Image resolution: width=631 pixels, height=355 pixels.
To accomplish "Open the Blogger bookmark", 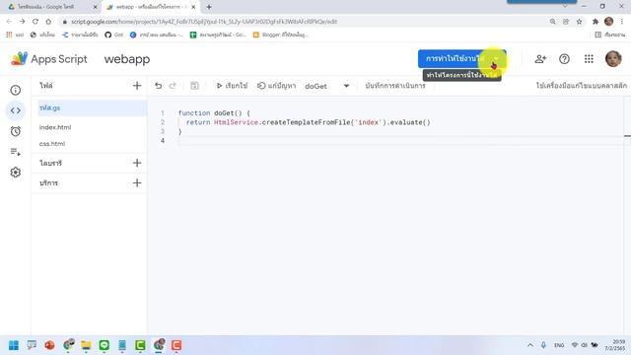I will (280, 35).
